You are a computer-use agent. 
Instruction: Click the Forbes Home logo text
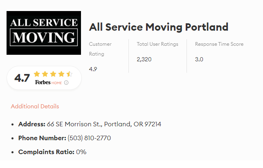point(48,83)
